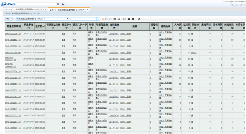
Task: Expand the left side panel arrow
Action: (1, 10)
